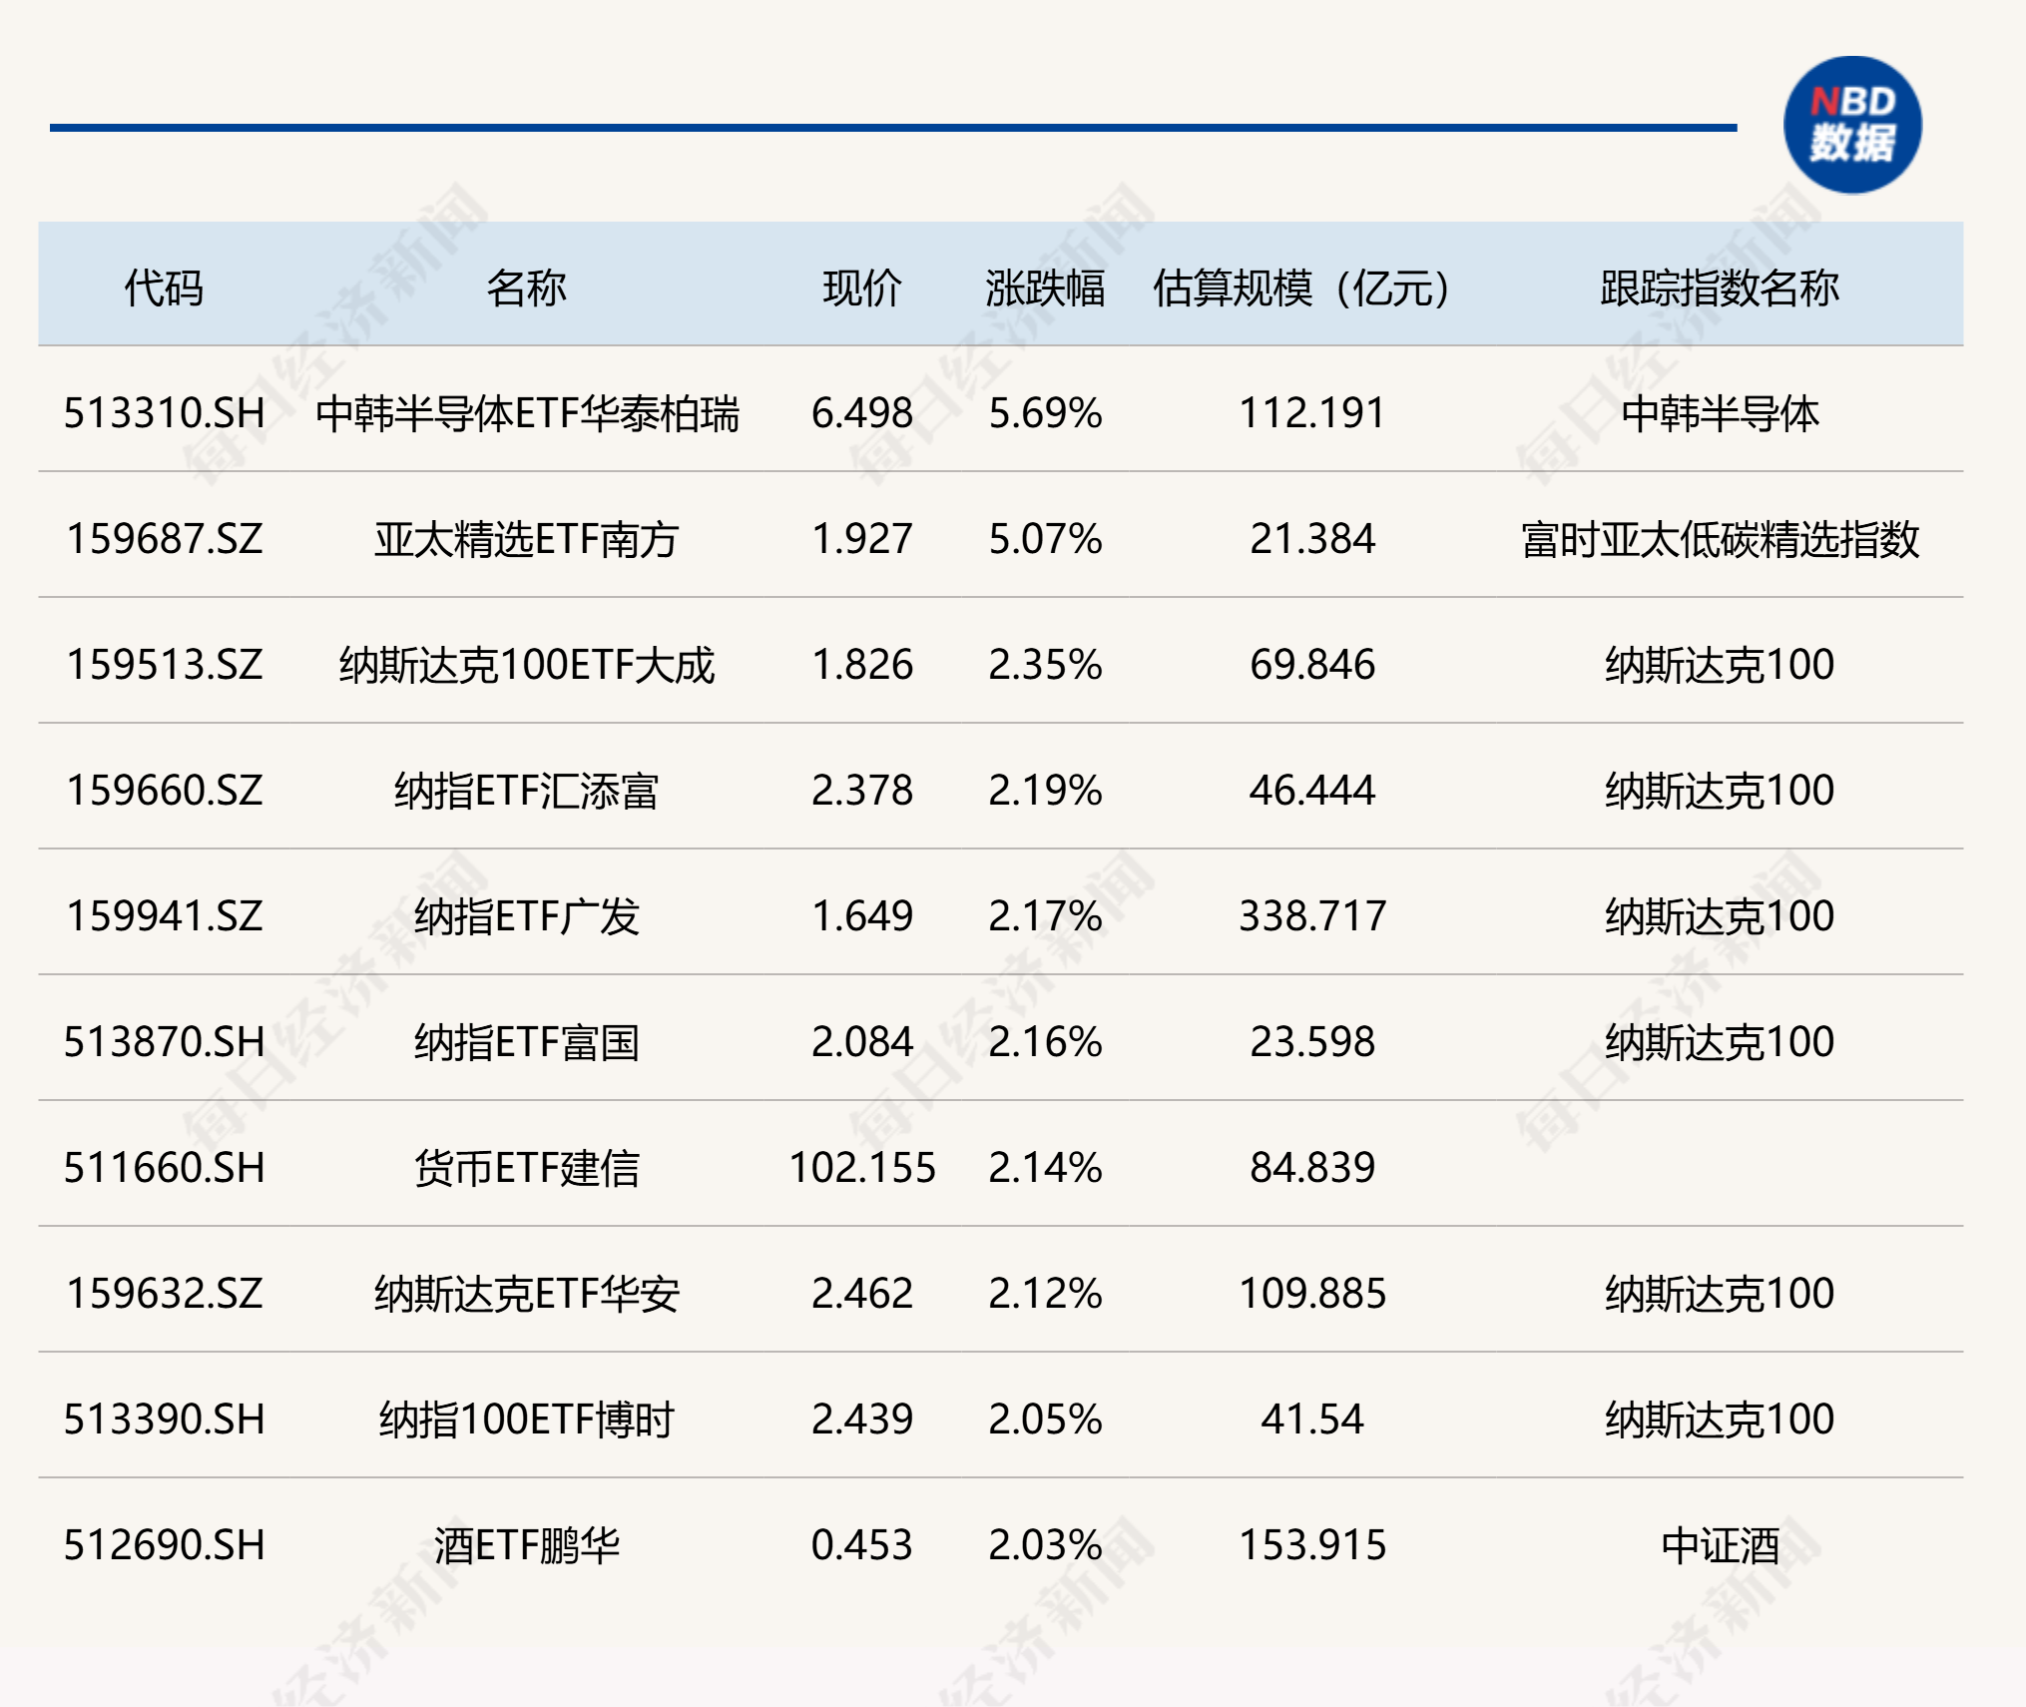Click name 纳指ETF富国
Screen dimensions: 2026x1707
527,1042
